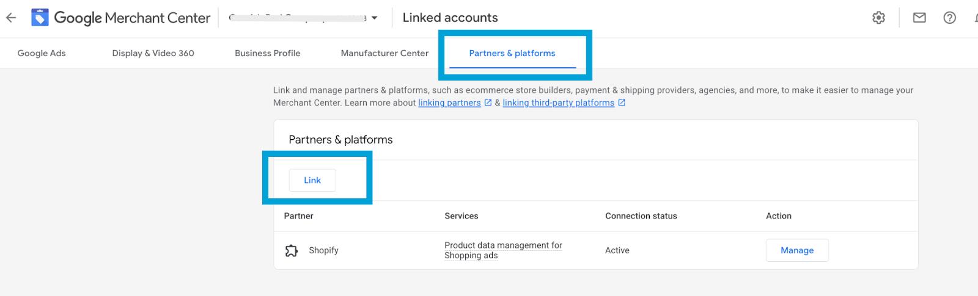Click the Connection status column header
This screenshot has height=296, width=978.
point(641,216)
